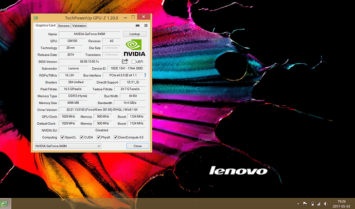Click the NVIDIA SLI field Disabled
Screen dimensions: 355x209
pos(102,130)
